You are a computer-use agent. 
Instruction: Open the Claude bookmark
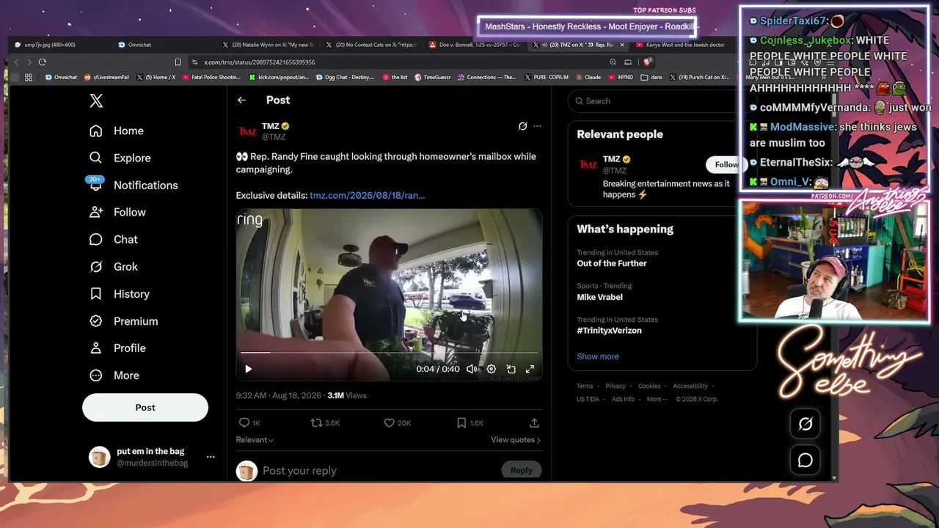(588, 77)
